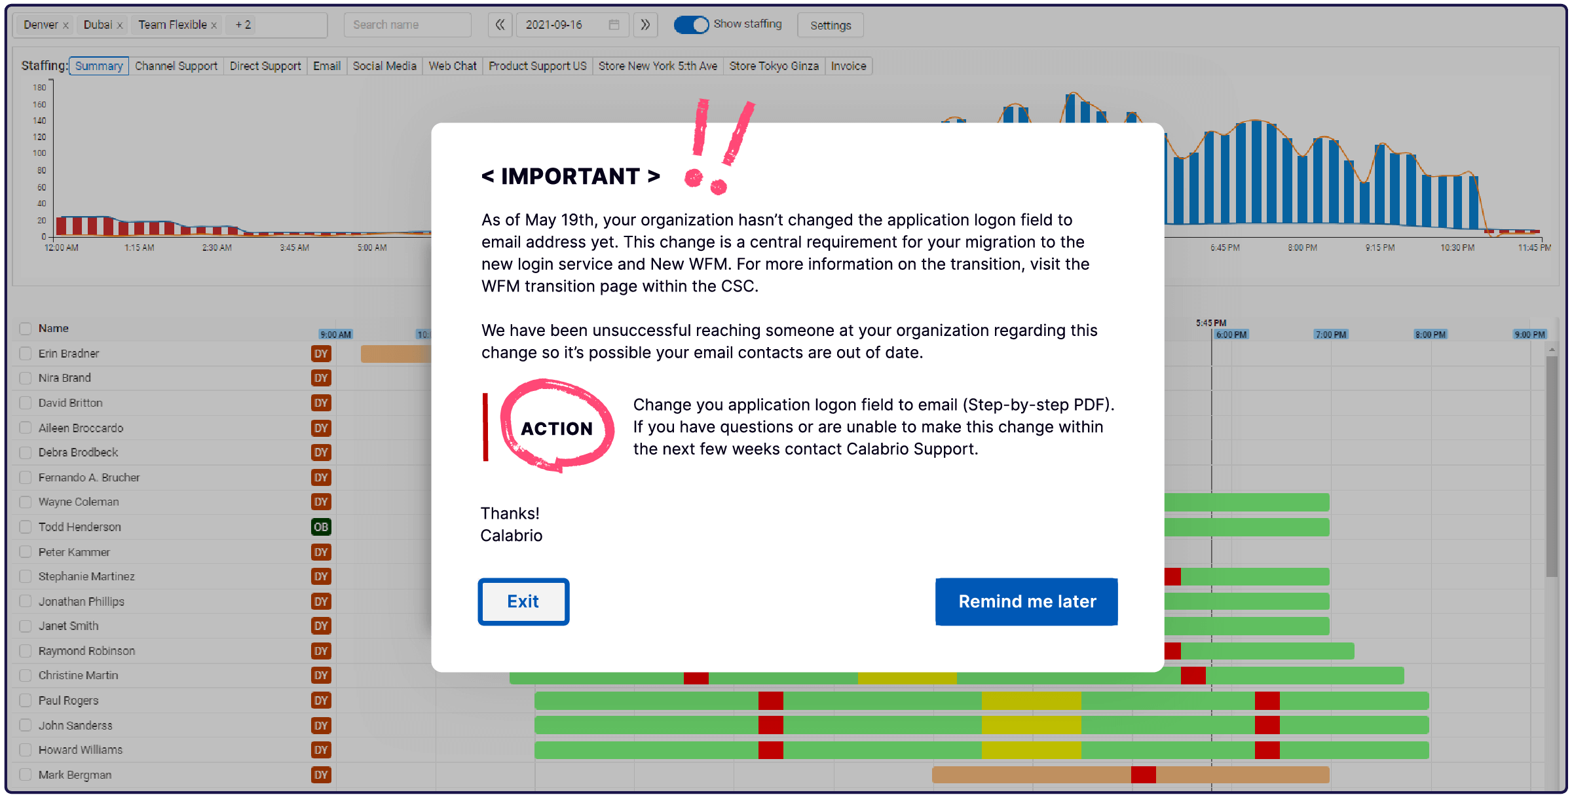Click the 9:00 AM timeline header

[x=335, y=335]
